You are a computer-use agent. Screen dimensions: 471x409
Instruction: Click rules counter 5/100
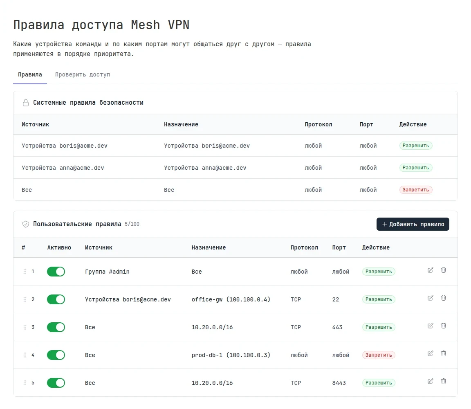click(x=132, y=224)
